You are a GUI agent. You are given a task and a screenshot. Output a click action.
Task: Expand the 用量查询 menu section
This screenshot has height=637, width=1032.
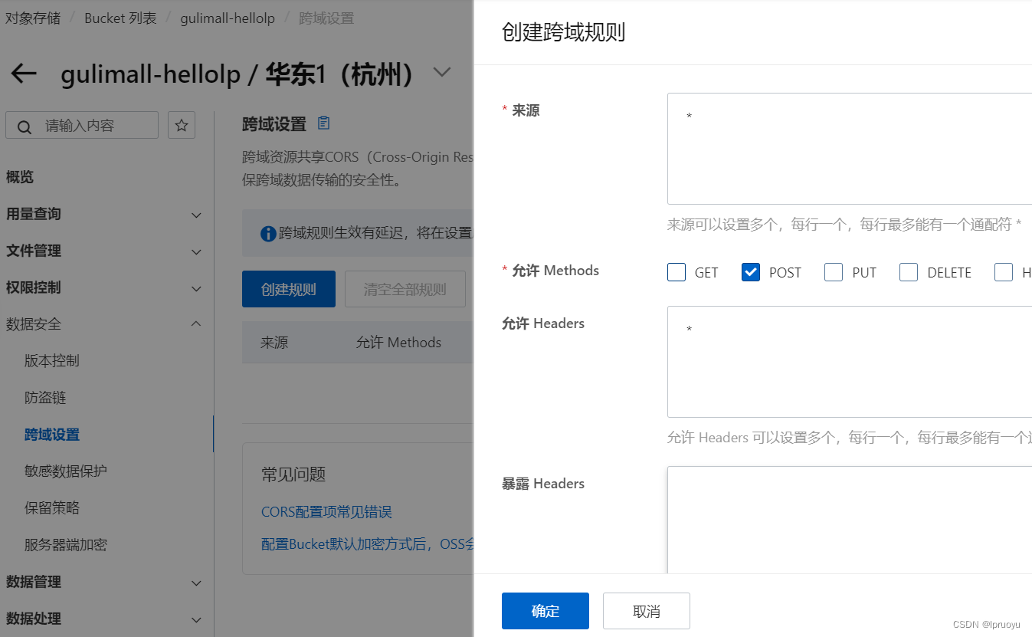196,215
